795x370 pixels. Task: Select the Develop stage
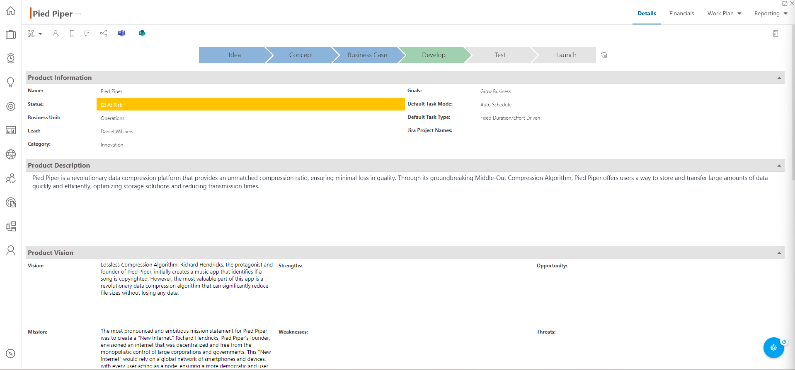[434, 55]
